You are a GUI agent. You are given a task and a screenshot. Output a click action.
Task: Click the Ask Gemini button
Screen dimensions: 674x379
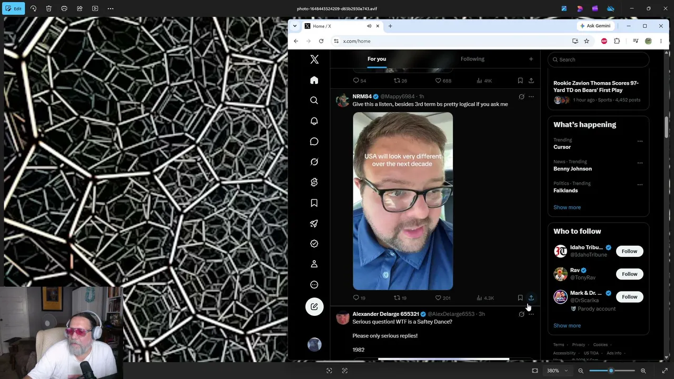coord(596,26)
